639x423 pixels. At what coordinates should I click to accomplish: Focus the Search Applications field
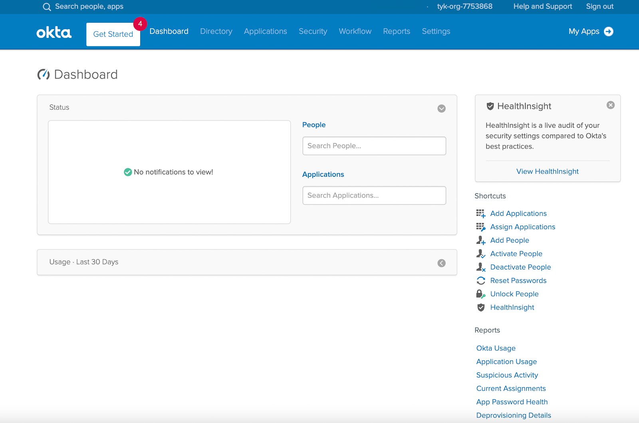click(374, 196)
